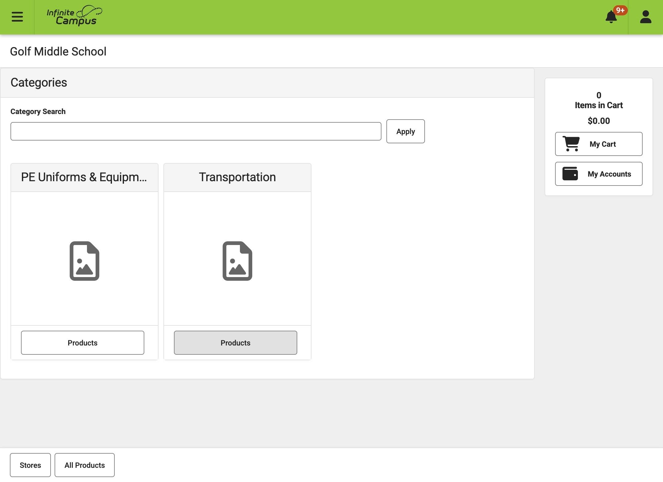Select the Transportation category title
Viewport: 663px width, 482px height.
click(237, 177)
